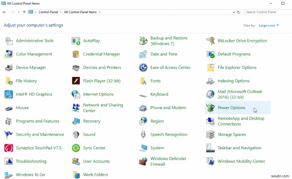Viewport: 292px width, 179px height.
Task: Expand the chevron after Control Panel breadcrumb
Action: (x=61, y=12)
